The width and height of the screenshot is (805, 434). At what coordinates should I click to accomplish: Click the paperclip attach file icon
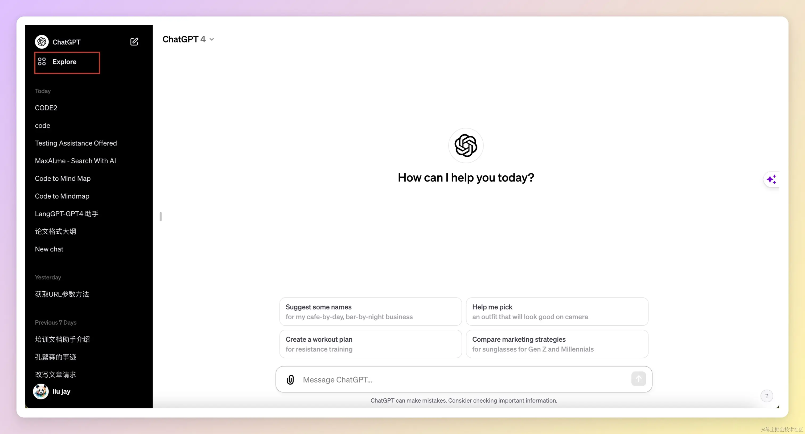(x=290, y=379)
